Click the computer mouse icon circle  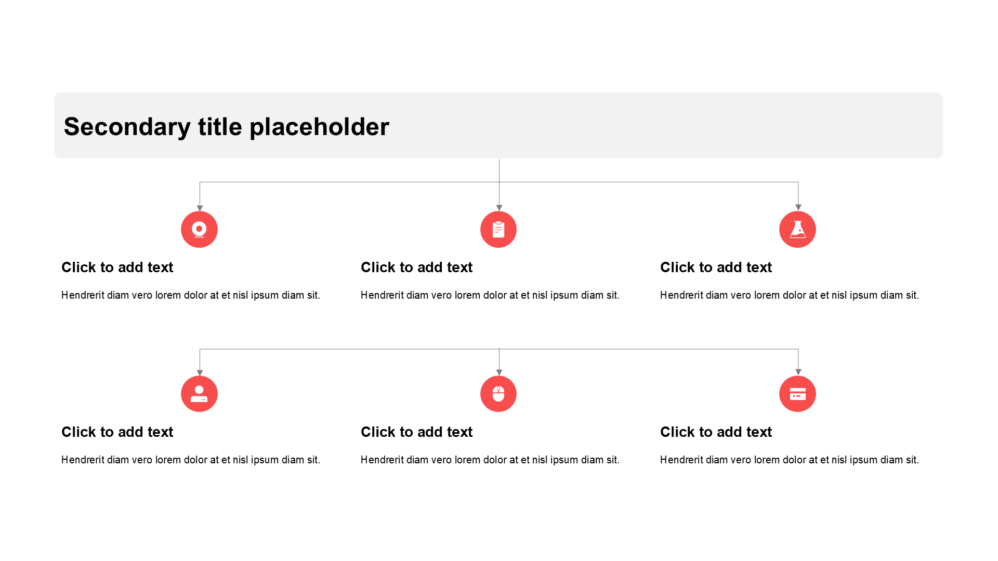click(x=498, y=394)
